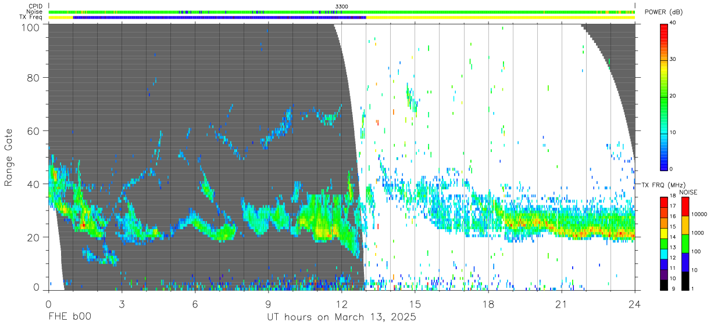Viewport: 714px width, 329px height.
Task: Click the Range Gate y-axis title
Action: (x=9, y=158)
